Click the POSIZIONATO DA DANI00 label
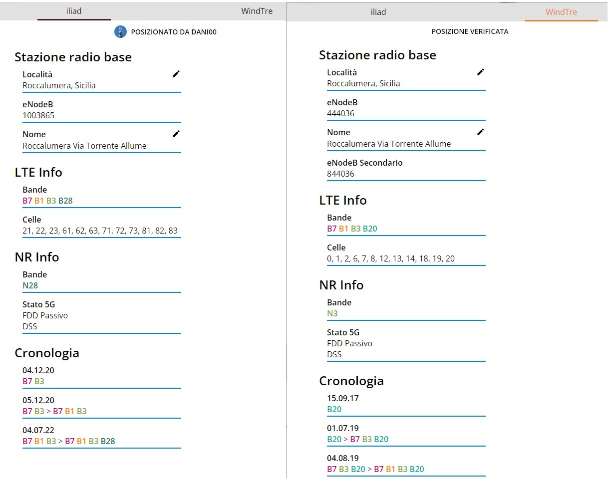This screenshot has height=496, width=611. click(174, 32)
